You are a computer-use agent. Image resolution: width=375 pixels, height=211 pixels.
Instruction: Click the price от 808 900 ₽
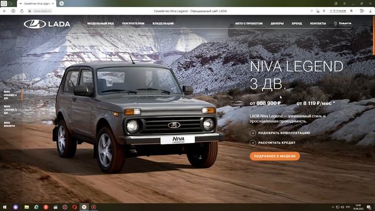click(x=265, y=103)
